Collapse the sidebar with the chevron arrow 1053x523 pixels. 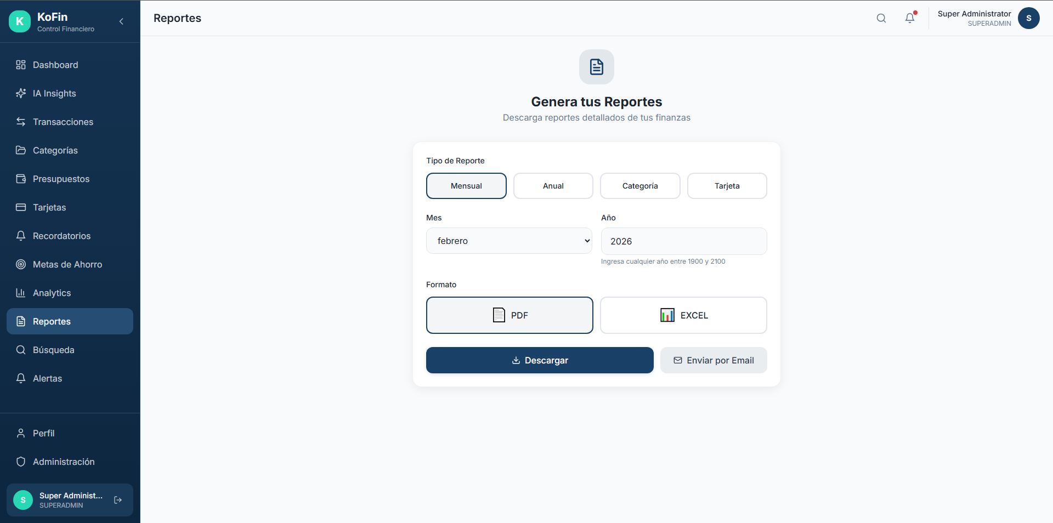(121, 21)
